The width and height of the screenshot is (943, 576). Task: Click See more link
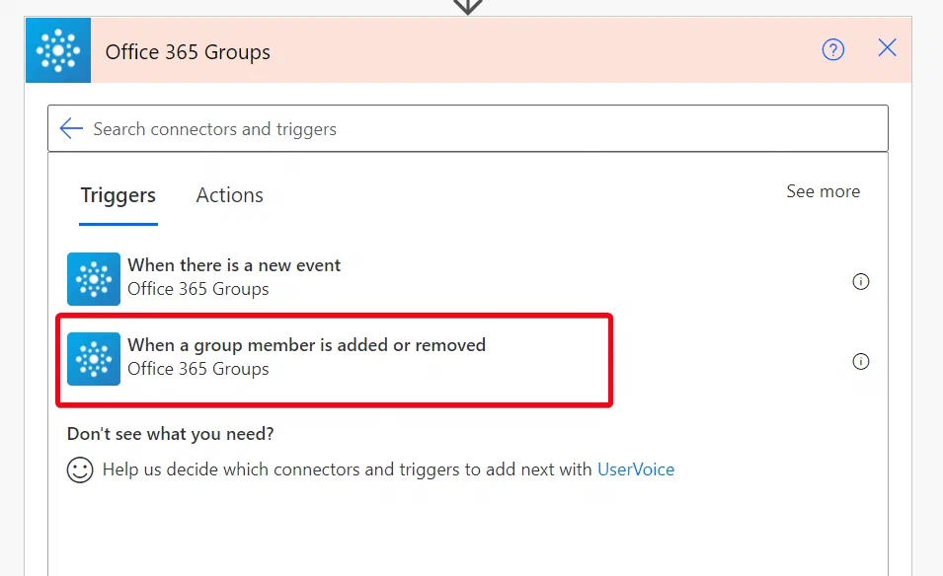[x=824, y=191]
